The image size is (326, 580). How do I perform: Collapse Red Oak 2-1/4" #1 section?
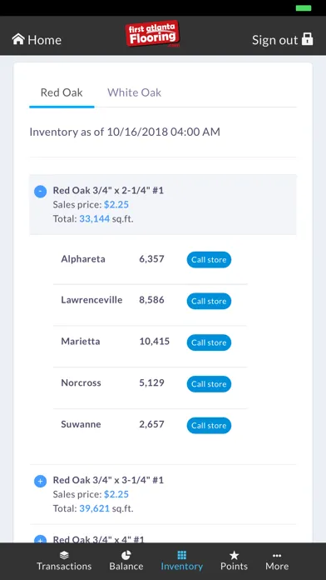click(x=40, y=192)
